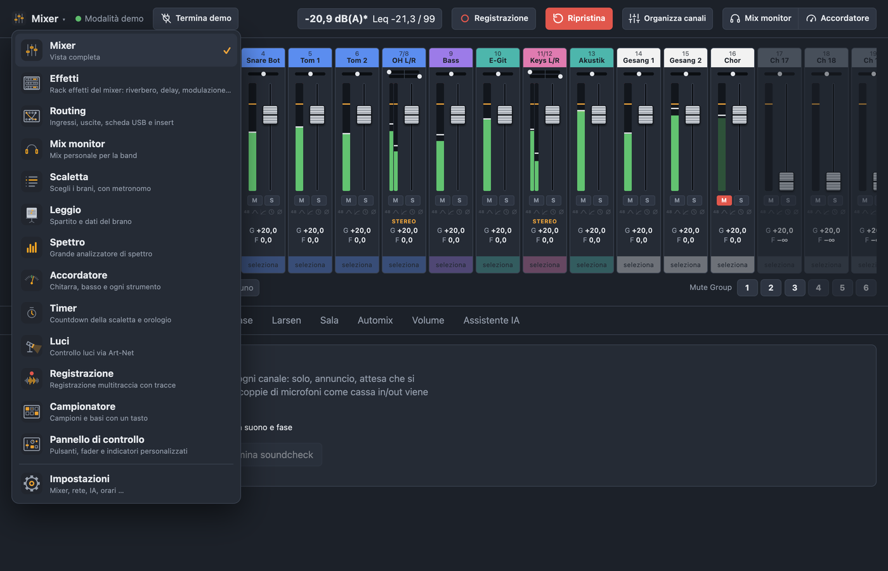Screen dimensions: 888x571
Task: Click the Leggio music stand icon
Action: coord(32,215)
